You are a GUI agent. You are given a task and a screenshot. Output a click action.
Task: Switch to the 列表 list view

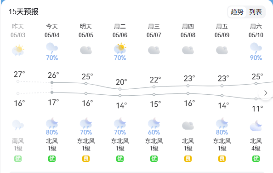(x=256, y=12)
